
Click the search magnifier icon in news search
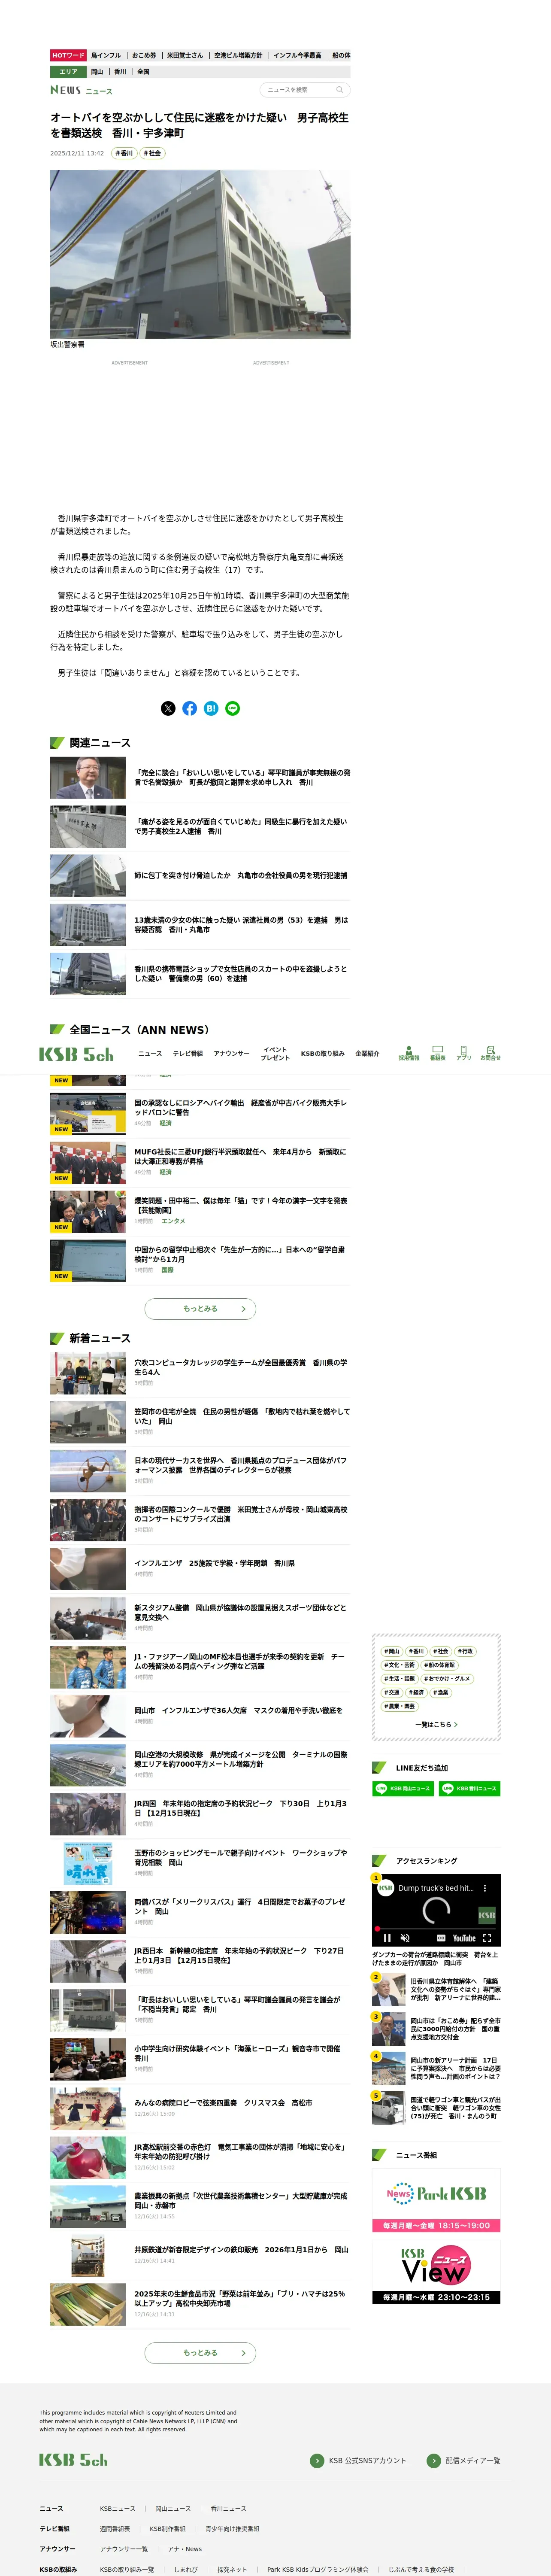(340, 90)
